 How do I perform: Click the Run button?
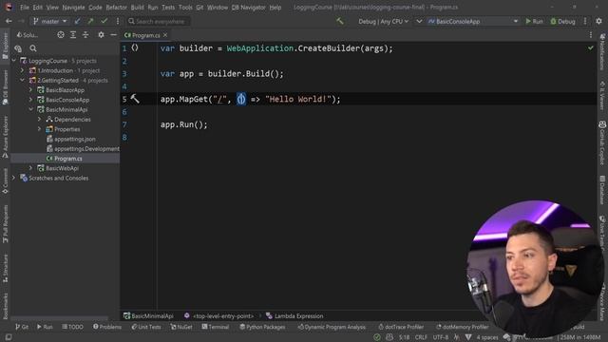(534, 21)
